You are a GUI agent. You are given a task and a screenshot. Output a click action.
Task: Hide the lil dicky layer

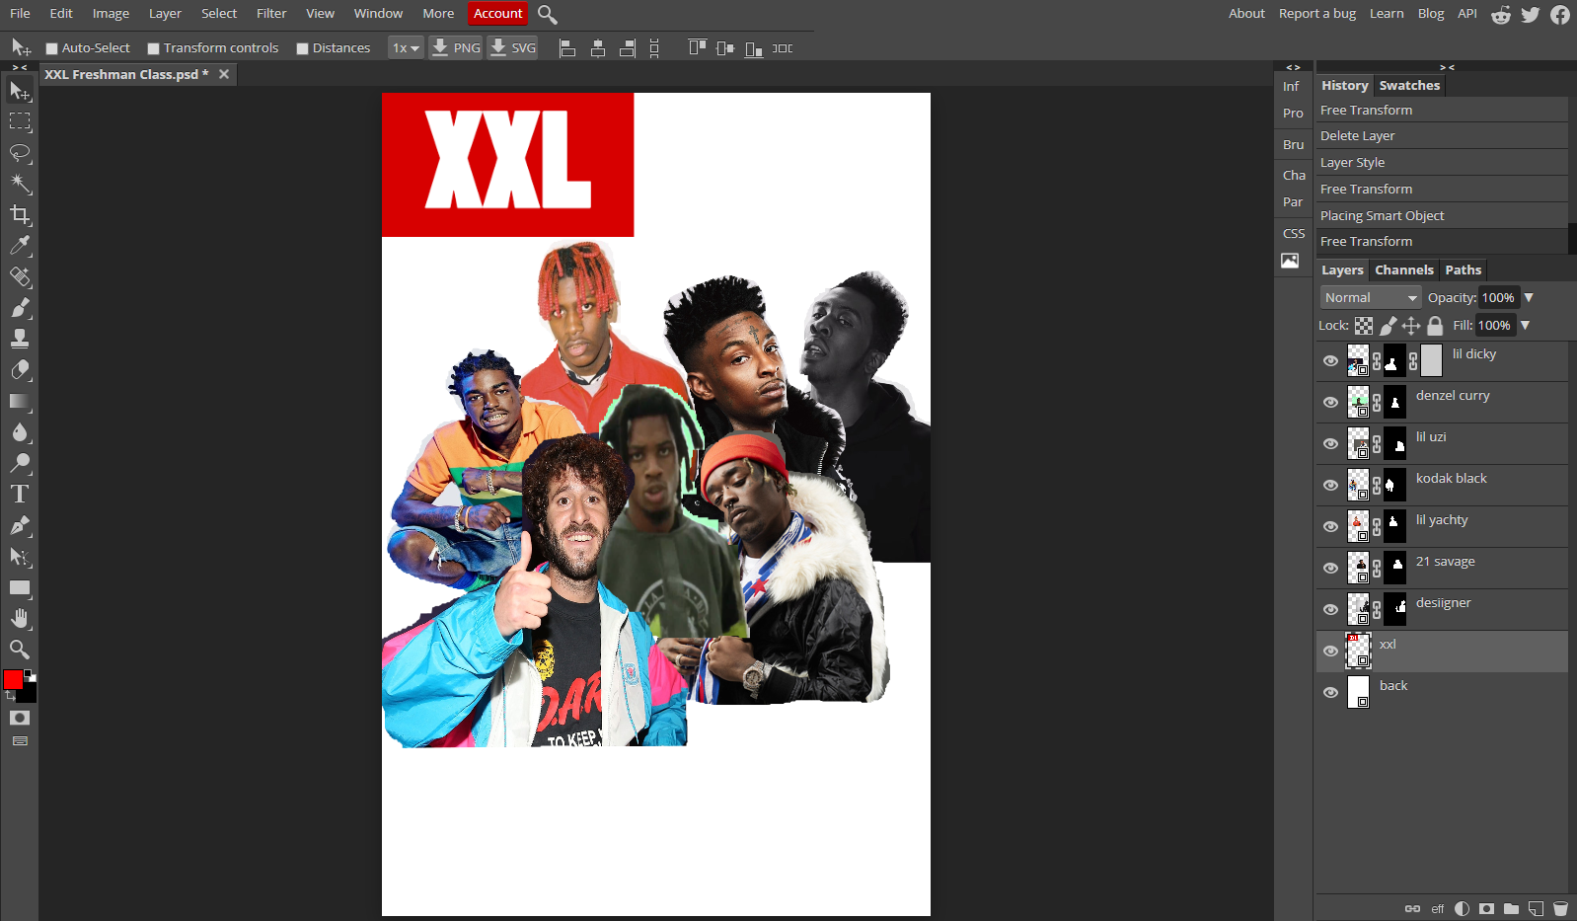(x=1330, y=361)
